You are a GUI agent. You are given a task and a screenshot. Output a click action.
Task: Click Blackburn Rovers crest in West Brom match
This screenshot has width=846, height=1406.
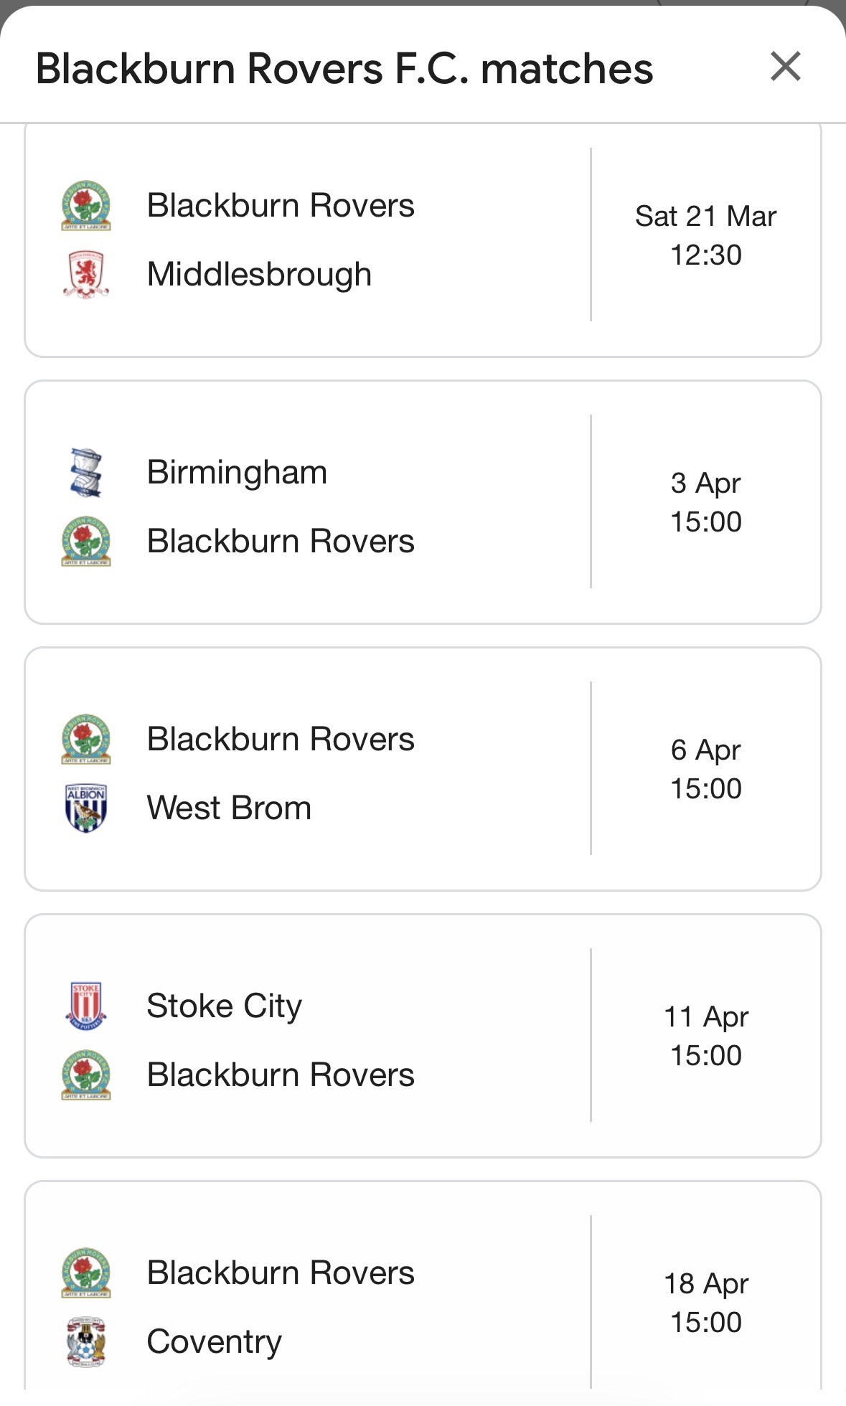[86, 740]
